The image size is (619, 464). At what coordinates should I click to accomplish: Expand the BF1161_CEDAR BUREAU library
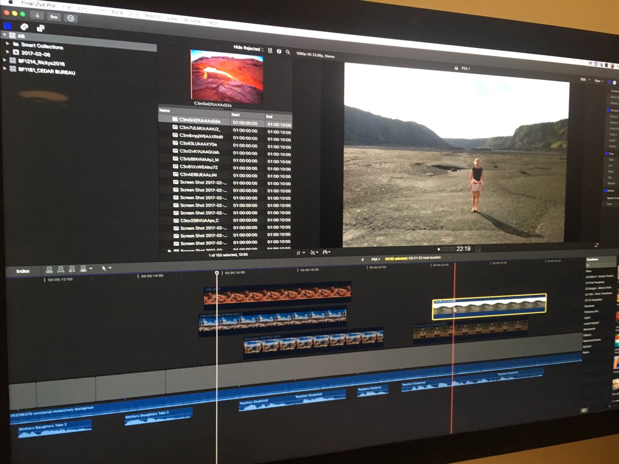click(5, 69)
